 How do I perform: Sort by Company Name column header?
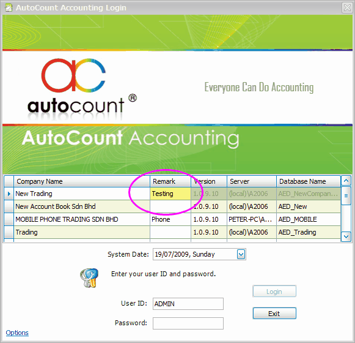(82, 181)
